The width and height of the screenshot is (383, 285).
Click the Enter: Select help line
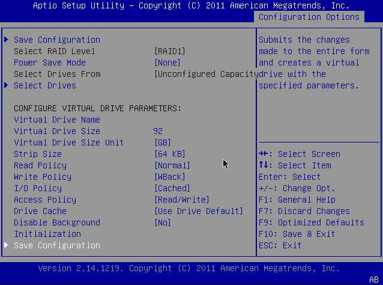pos(290,177)
